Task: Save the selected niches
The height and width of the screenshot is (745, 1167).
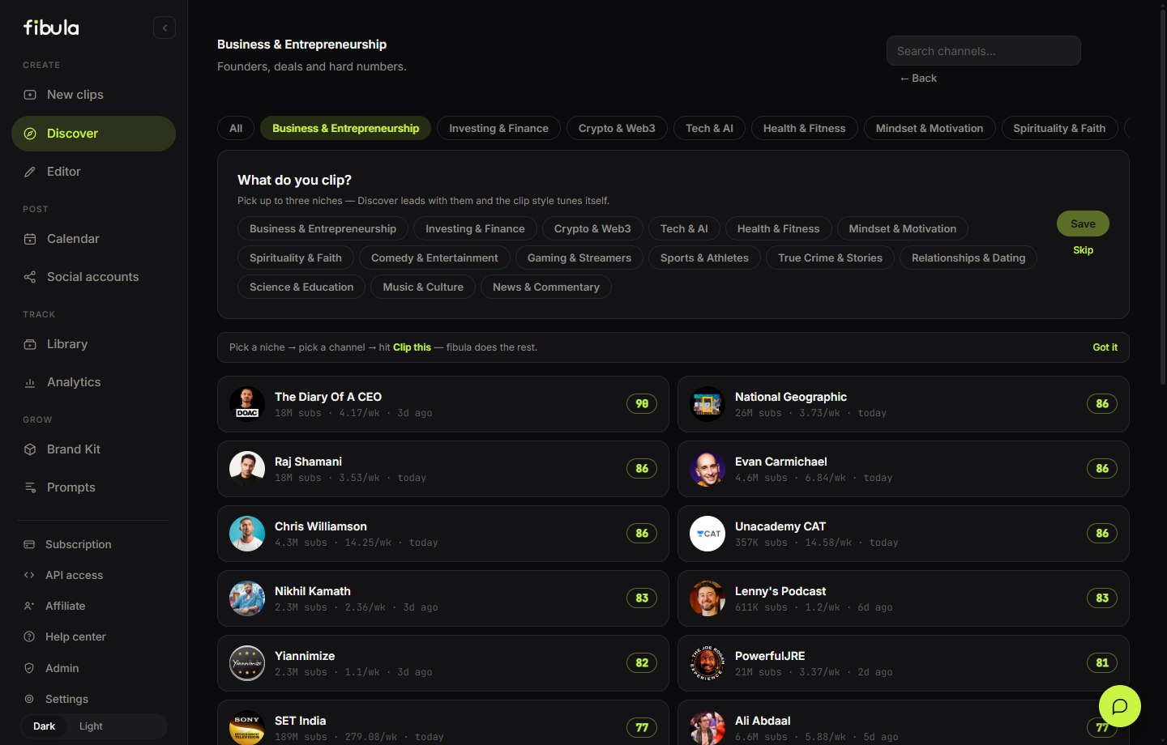Action: 1083,223
